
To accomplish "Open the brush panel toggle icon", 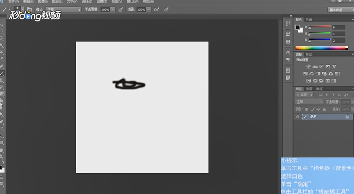I will pyautogui.click(x=29, y=10).
